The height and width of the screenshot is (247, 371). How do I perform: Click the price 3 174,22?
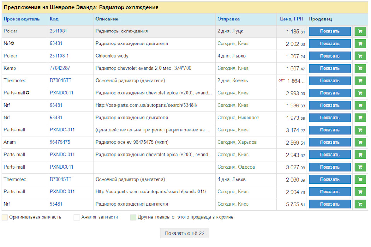click(x=295, y=130)
